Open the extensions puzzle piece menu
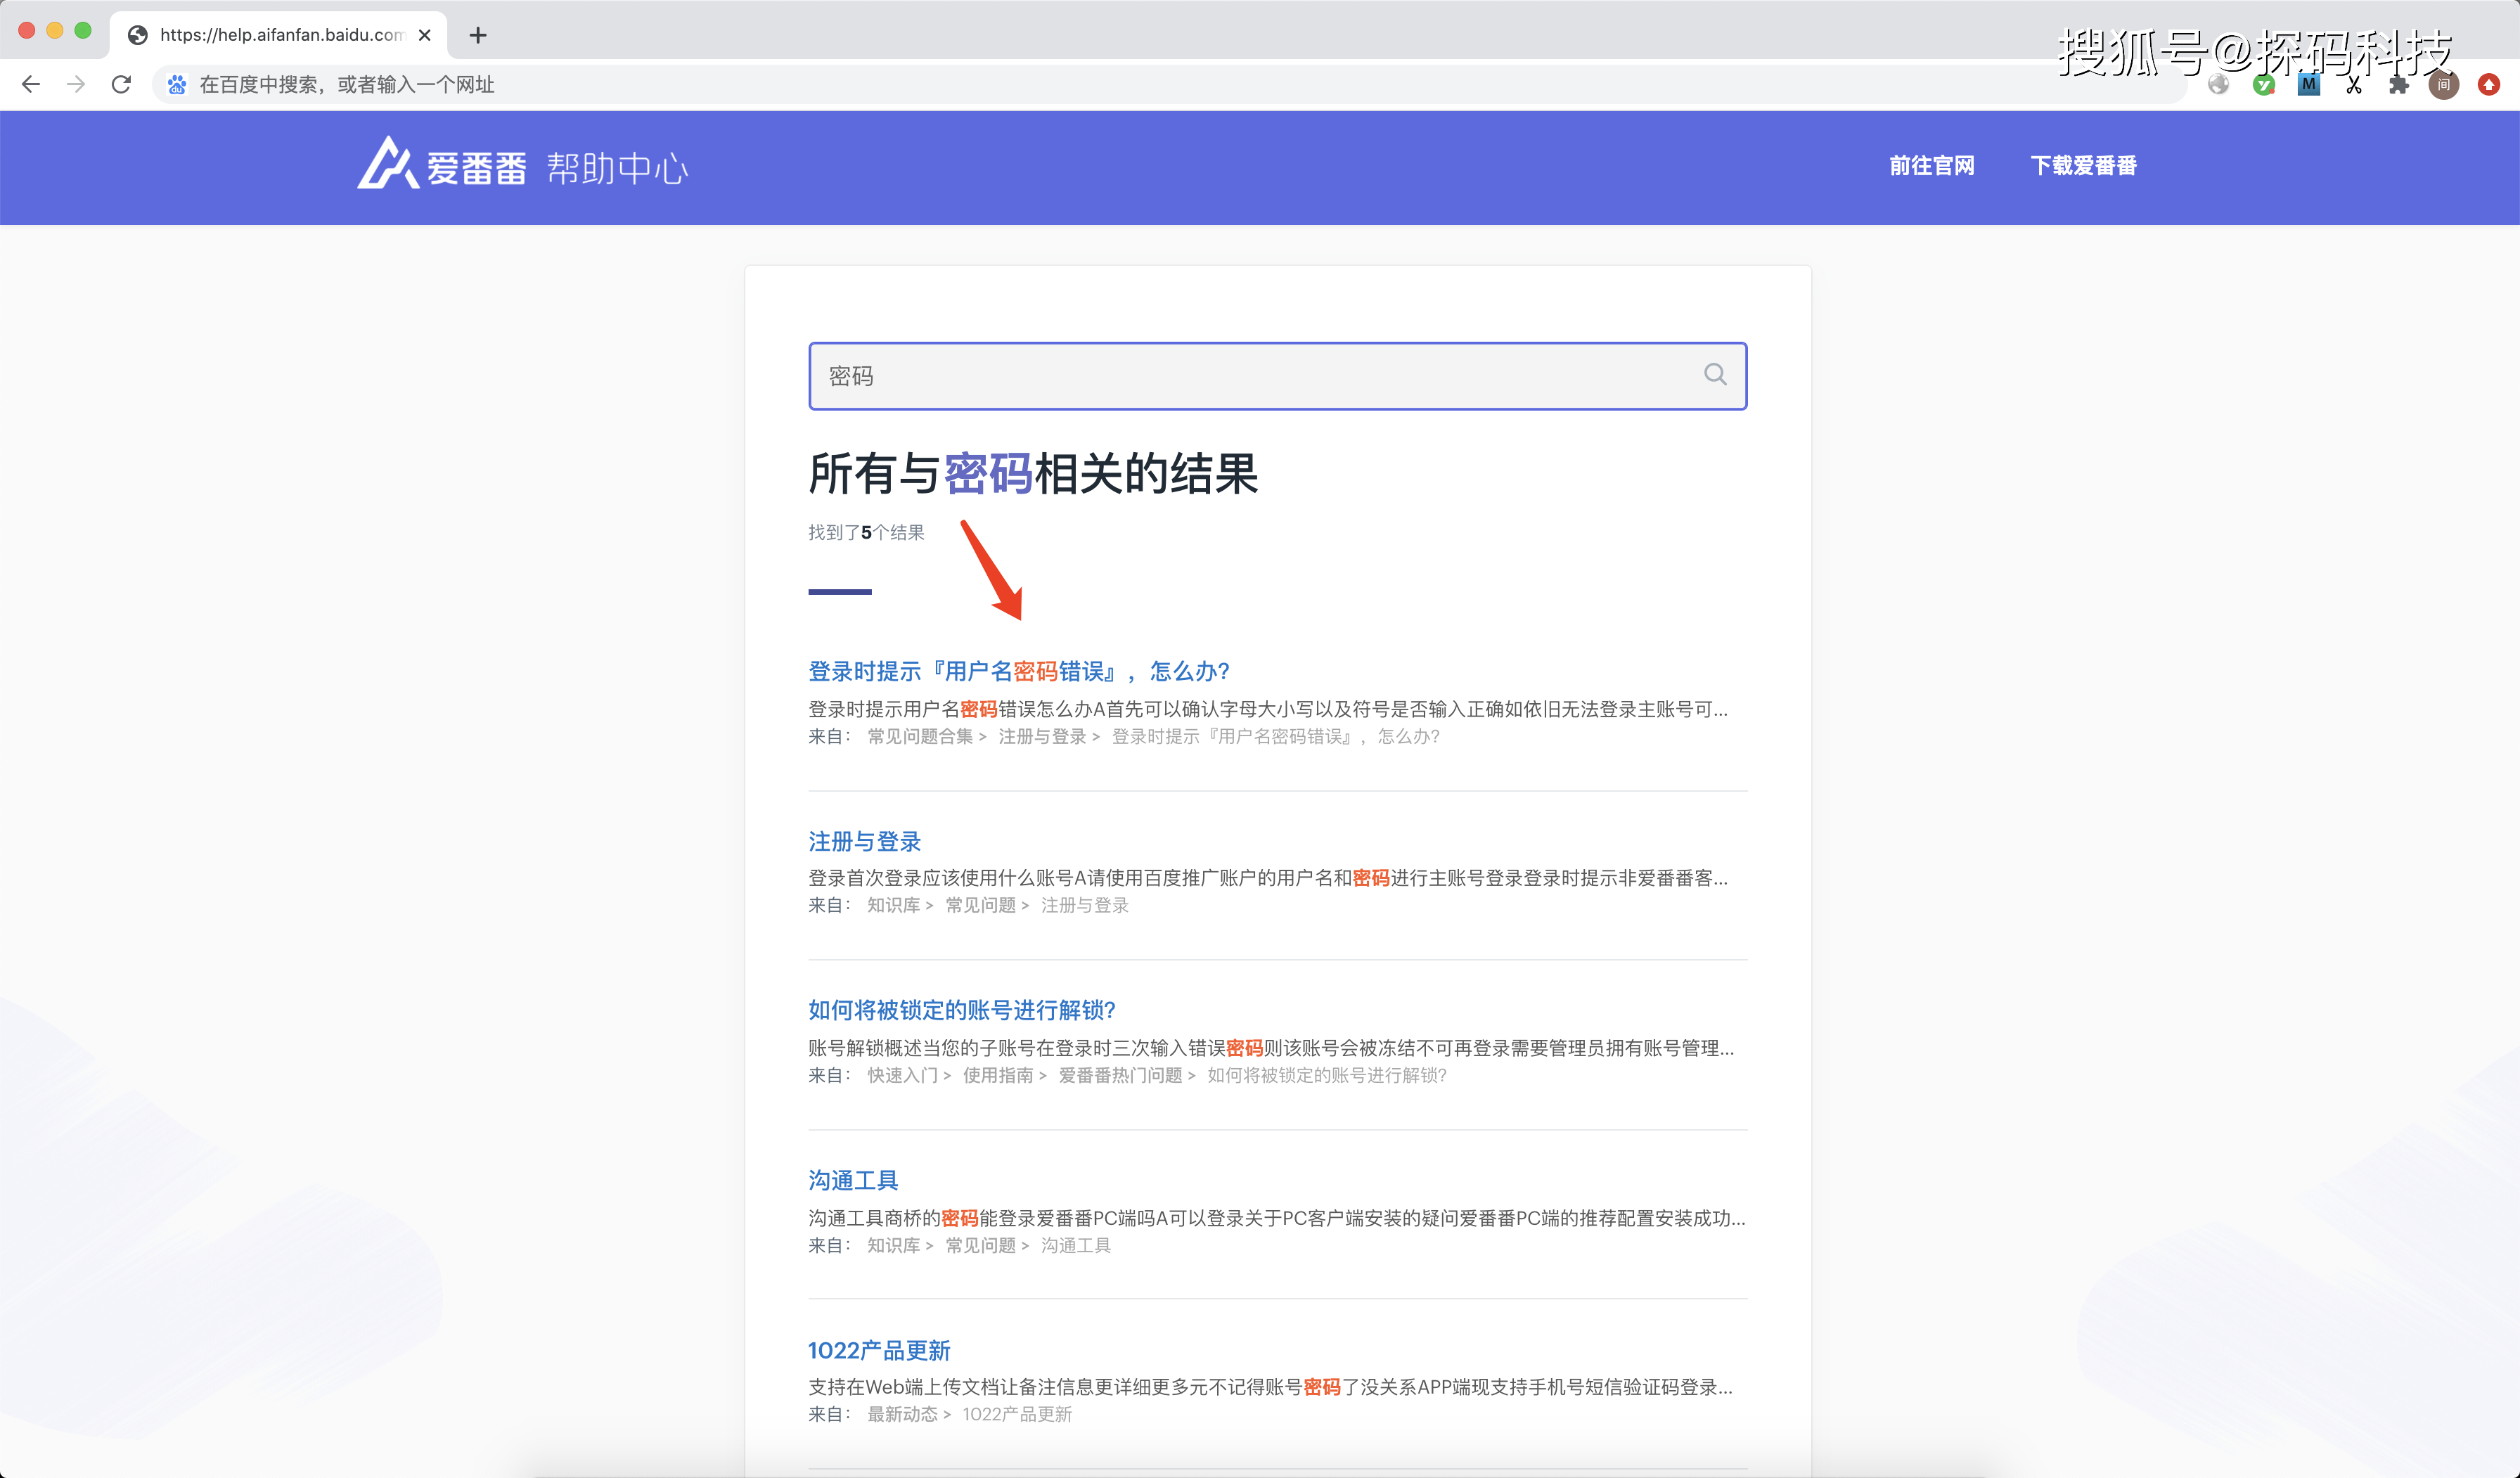The height and width of the screenshot is (1478, 2520). 2399,86
